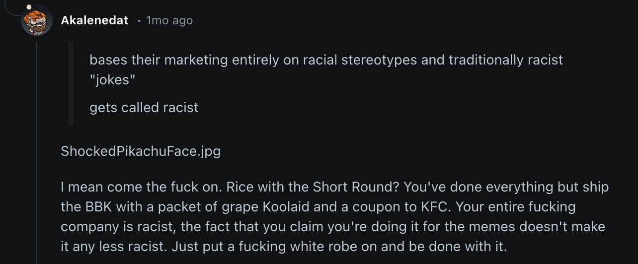Click the word "BBK" in the comment
The height and width of the screenshot is (264, 638).
pyautogui.click(x=97, y=206)
